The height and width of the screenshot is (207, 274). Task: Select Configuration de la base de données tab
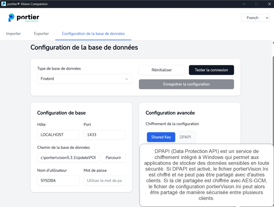pyautogui.click(x=93, y=33)
